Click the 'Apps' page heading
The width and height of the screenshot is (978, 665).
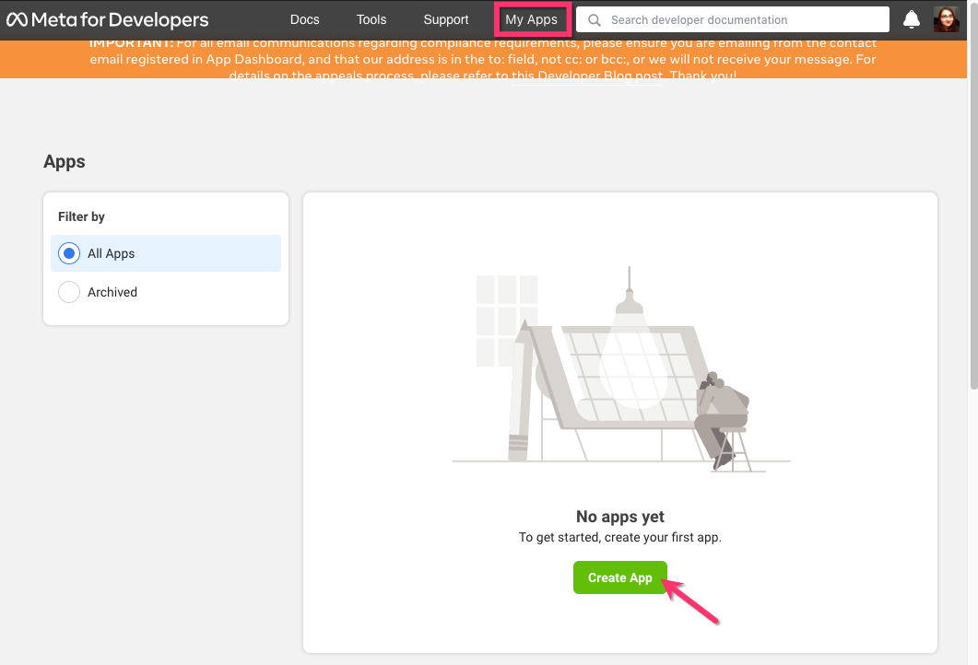[65, 161]
